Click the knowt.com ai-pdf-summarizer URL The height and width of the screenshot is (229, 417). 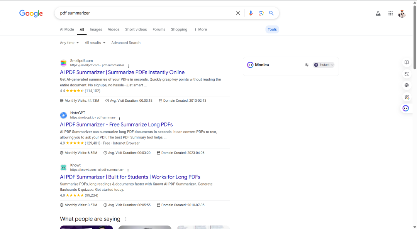tap(97, 170)
